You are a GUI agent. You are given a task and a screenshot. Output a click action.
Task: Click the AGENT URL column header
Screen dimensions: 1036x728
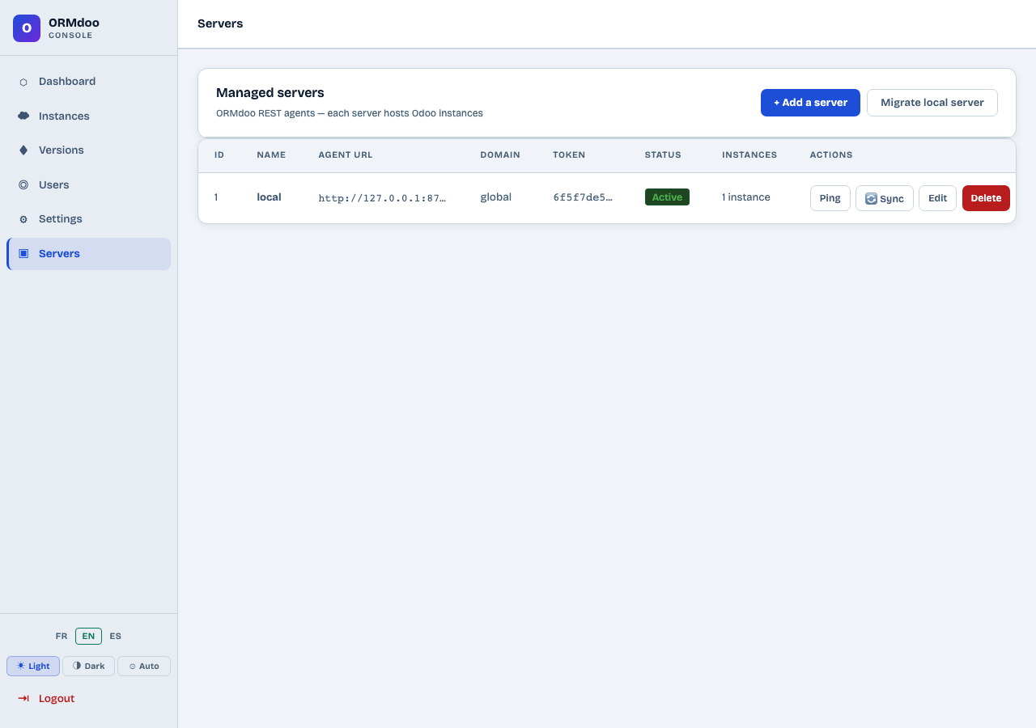click(x=346, y=154)
